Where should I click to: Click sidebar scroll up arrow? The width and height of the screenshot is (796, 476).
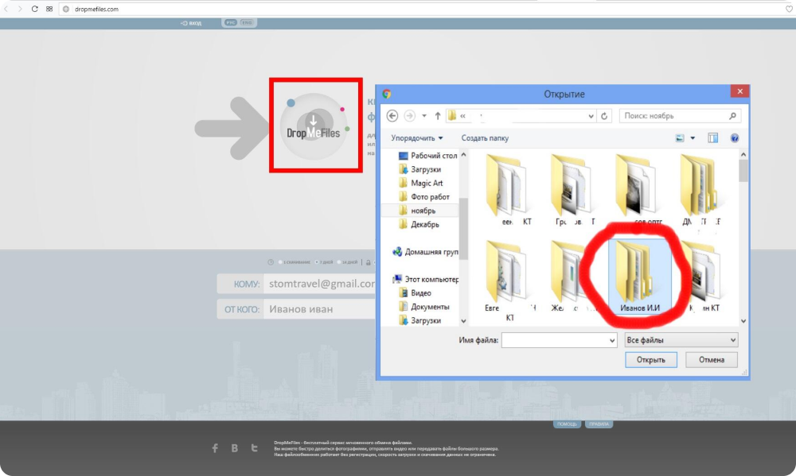pos(463,155)
